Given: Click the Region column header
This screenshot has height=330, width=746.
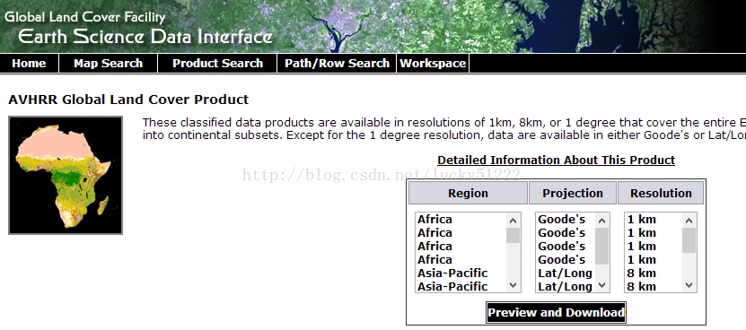Looking at the screenshot, I should coord(468,193).
